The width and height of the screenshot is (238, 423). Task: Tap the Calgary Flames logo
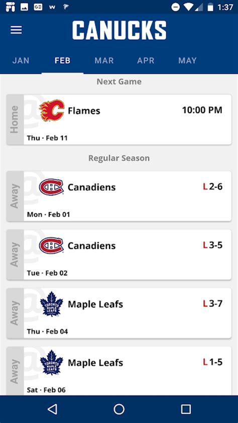pyautogui.click(x=52, y=111)
